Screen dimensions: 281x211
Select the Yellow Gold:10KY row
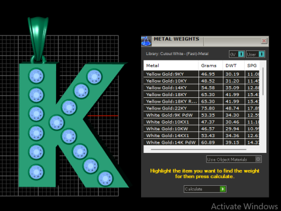201,81
